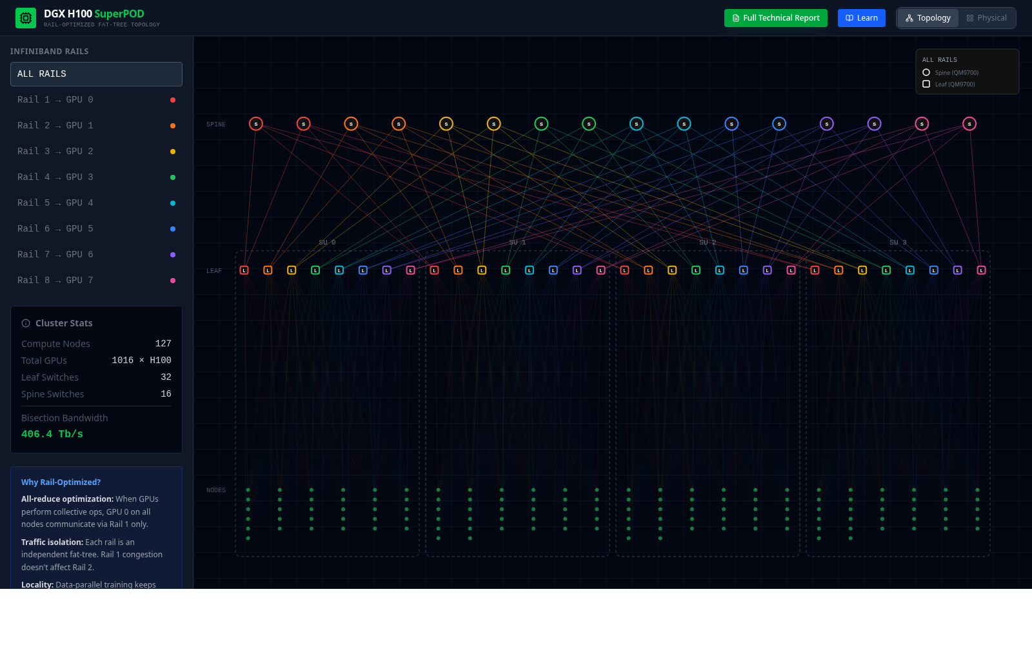Image resolution: width=1032 pixels, height=645 pixels.
Task: Select a blue spine switch node
Action: click(732, 123)
